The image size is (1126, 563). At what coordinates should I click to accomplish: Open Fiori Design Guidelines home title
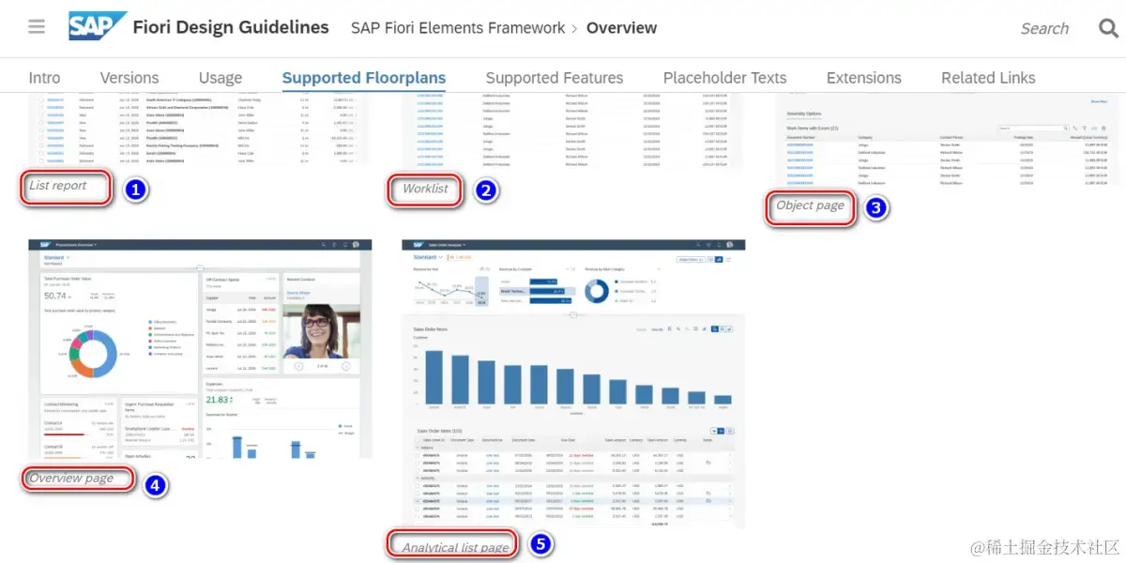click(x=231, y=27)
